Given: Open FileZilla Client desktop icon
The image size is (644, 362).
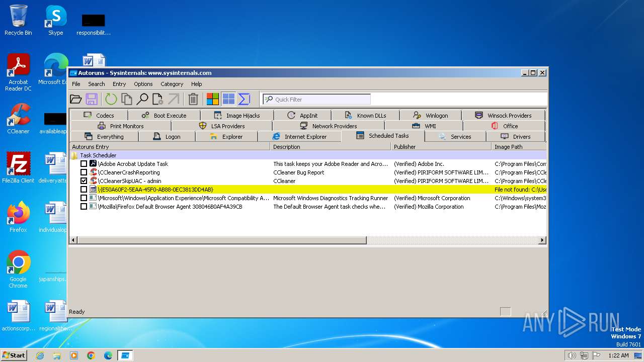Looking at the screenshot, I should pos(18,168).
